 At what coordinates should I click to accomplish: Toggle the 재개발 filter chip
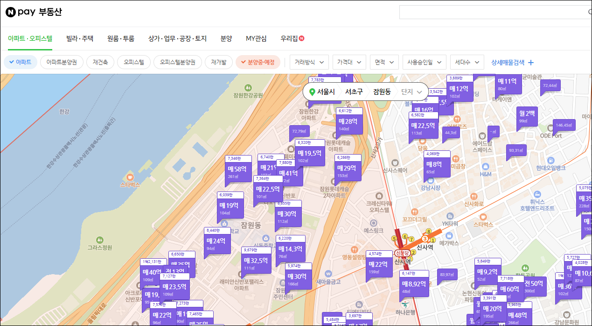[219, 62]
